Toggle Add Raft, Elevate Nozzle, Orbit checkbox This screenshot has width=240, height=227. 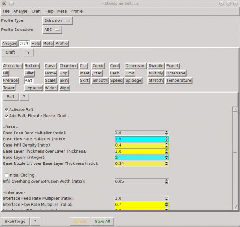6,116
